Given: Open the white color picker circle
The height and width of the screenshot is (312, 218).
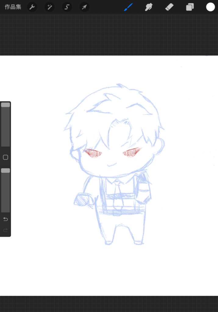Looking at the screenshot, I should pos(210,7).
